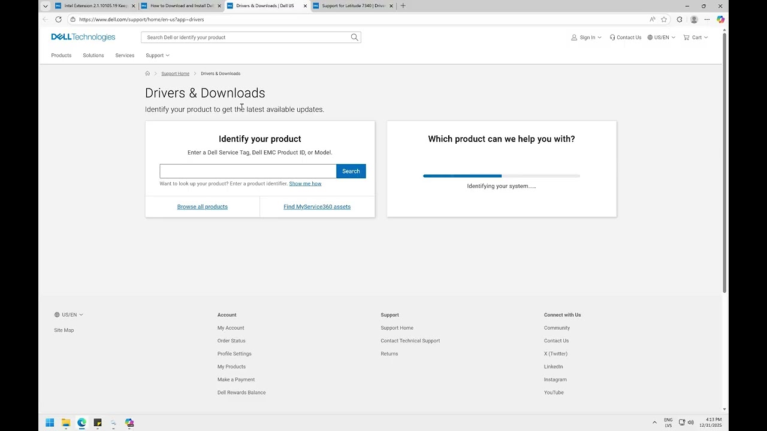Open File Explorer from the taskbar
767x431 pixels.
[x=66, y=423]
